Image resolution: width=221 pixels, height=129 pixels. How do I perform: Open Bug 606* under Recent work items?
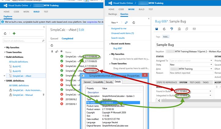[118, 48]
